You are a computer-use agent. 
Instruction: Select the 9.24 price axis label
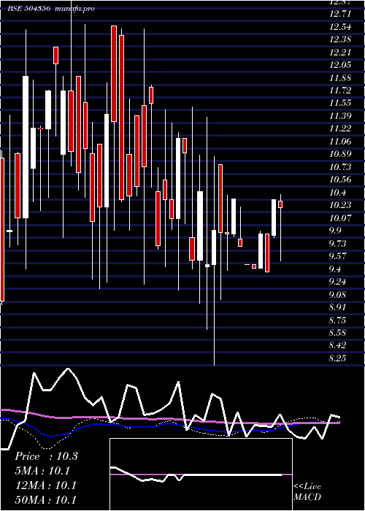click(337, 282)
